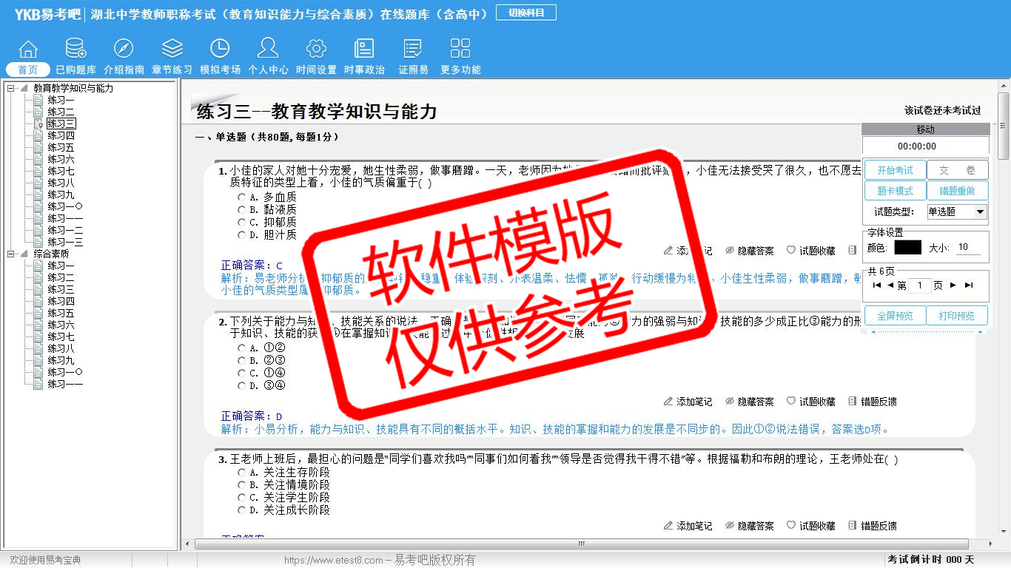Click the 开始考试 button

[x=895, y=170]
